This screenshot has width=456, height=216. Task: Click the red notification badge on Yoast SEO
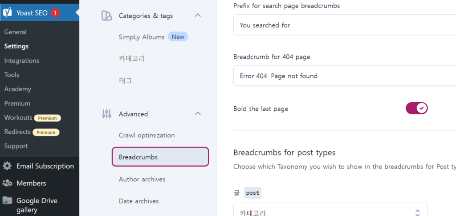click(55, 13)
